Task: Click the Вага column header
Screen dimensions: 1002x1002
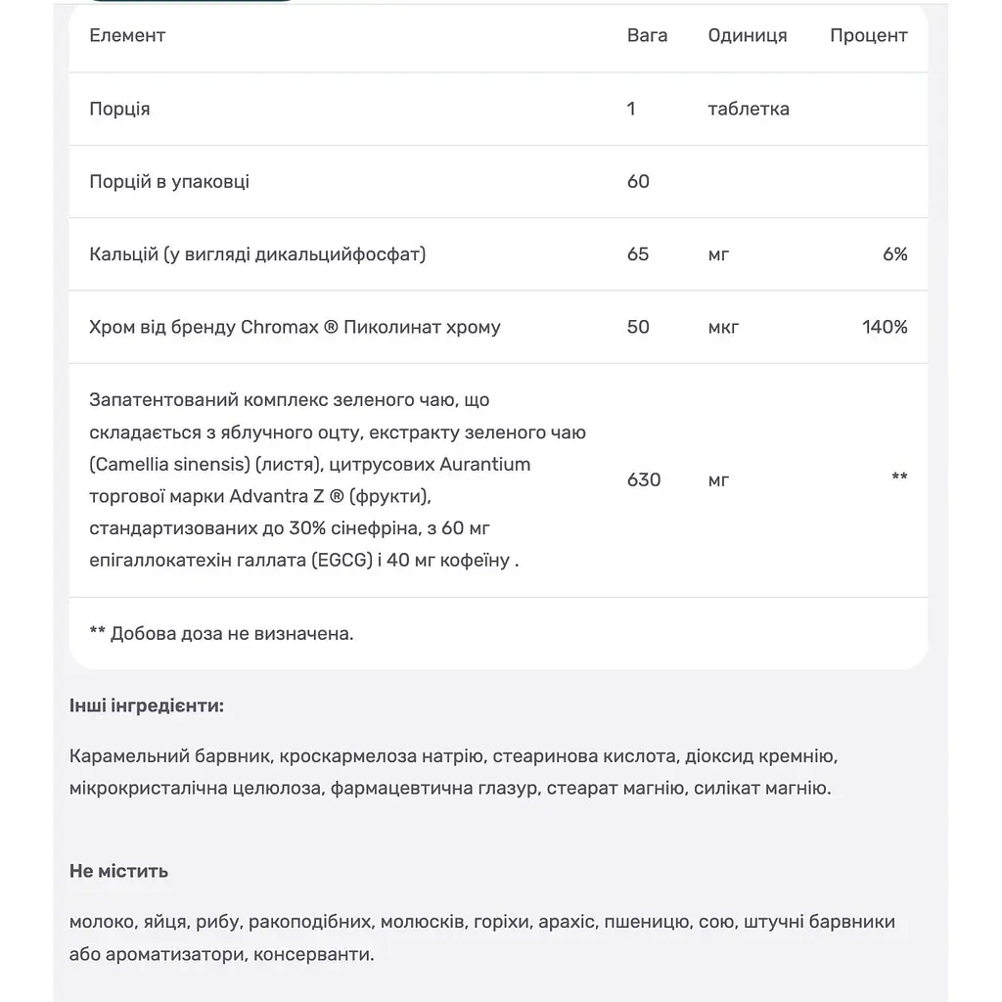Action: (647, 36)
